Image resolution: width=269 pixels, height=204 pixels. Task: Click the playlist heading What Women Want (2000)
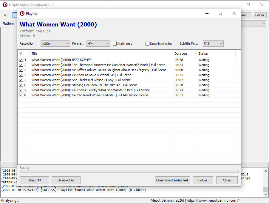58,24
